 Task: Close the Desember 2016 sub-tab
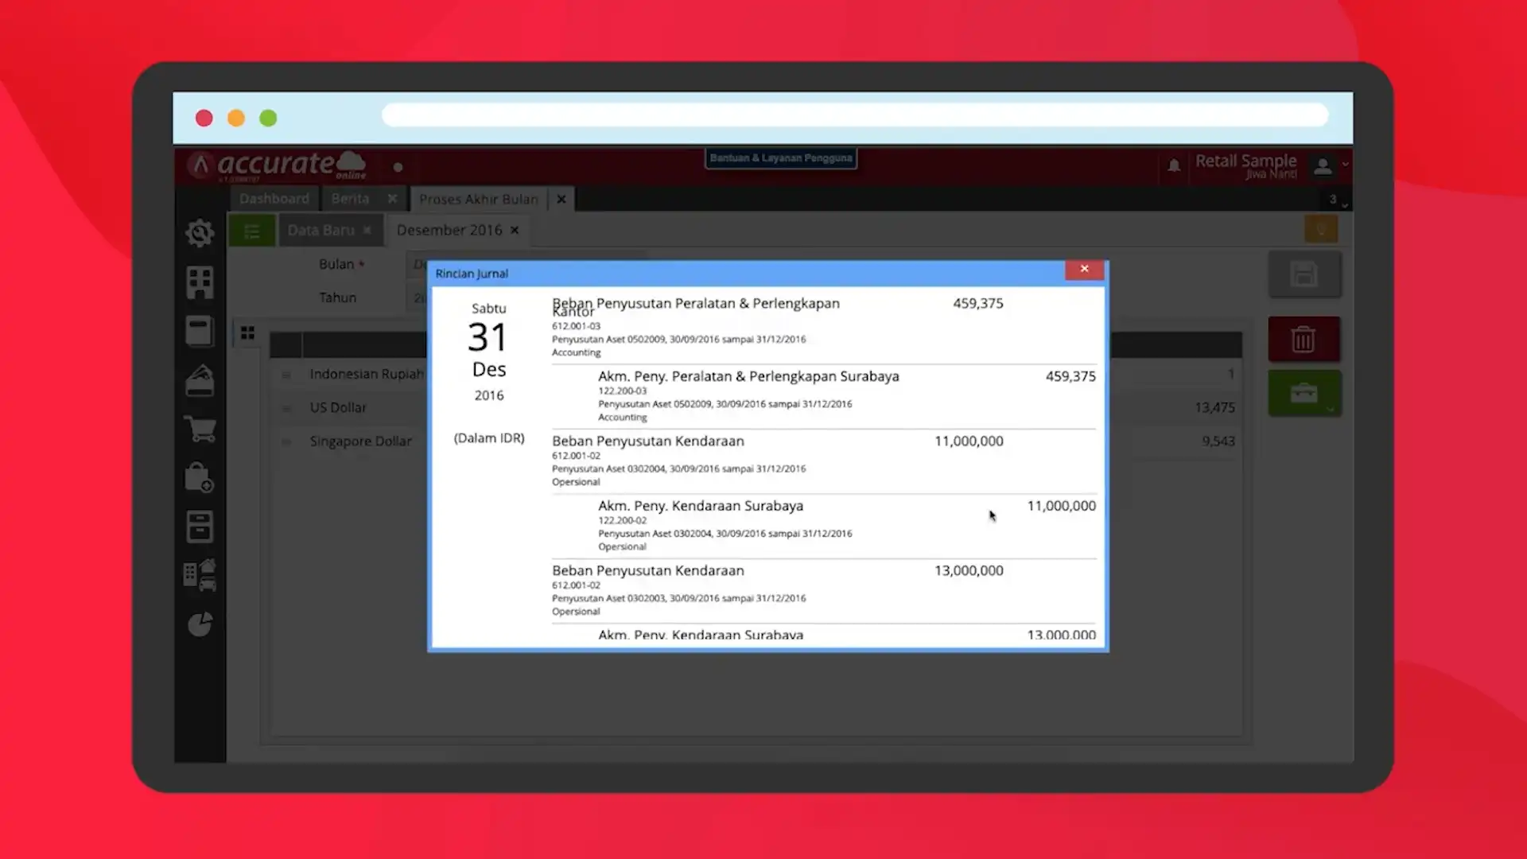point(515,230)
